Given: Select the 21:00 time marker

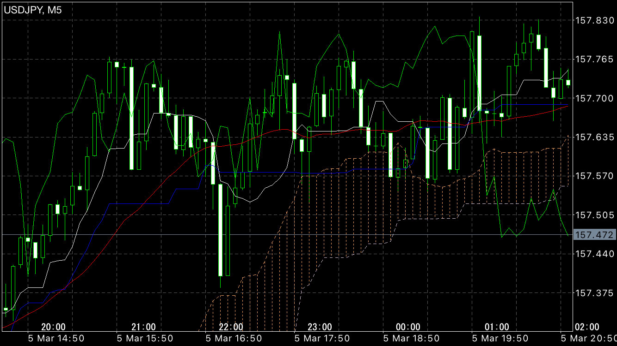Looking at the screenshot, I should 143,327.
